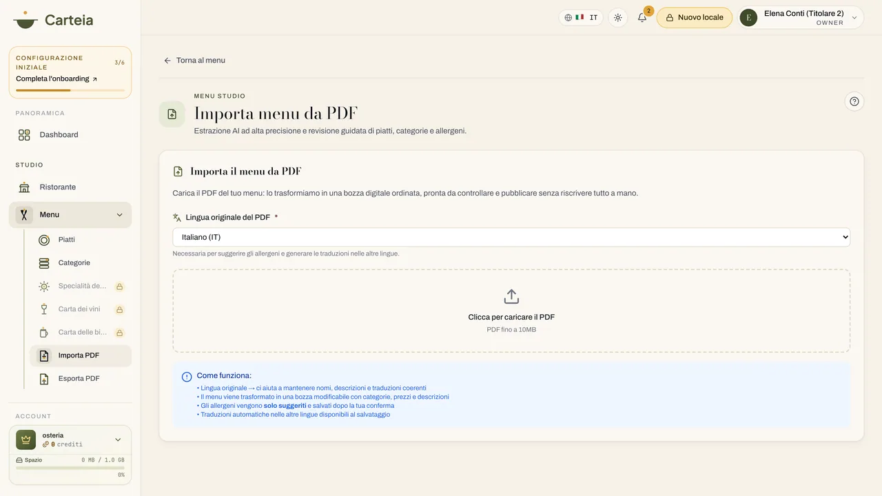
Task: Select Categorie in the Menu submenu
Action: click(x=81, y=263)
